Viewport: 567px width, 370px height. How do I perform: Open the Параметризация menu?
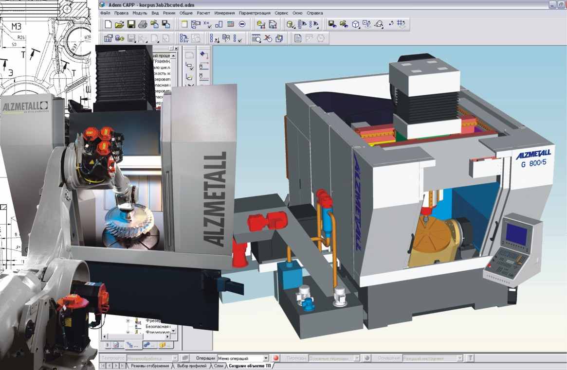pyautogui.click(x=255, y=13)
